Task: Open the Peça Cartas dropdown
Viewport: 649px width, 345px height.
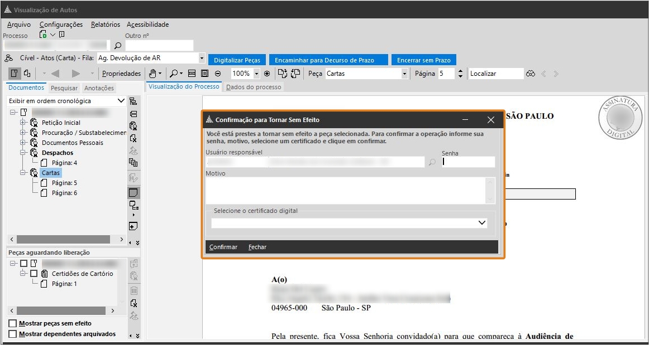Action: pos(404,74)
